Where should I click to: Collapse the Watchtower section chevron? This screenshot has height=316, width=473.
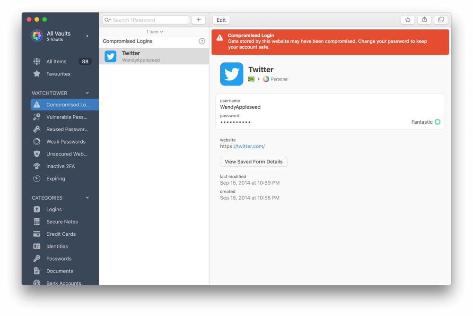[x=88, y=93]
